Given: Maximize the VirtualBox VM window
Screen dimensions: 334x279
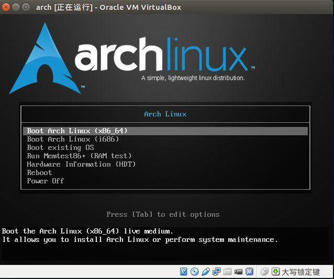Looking at the screenshot, I should coord(26,7).
